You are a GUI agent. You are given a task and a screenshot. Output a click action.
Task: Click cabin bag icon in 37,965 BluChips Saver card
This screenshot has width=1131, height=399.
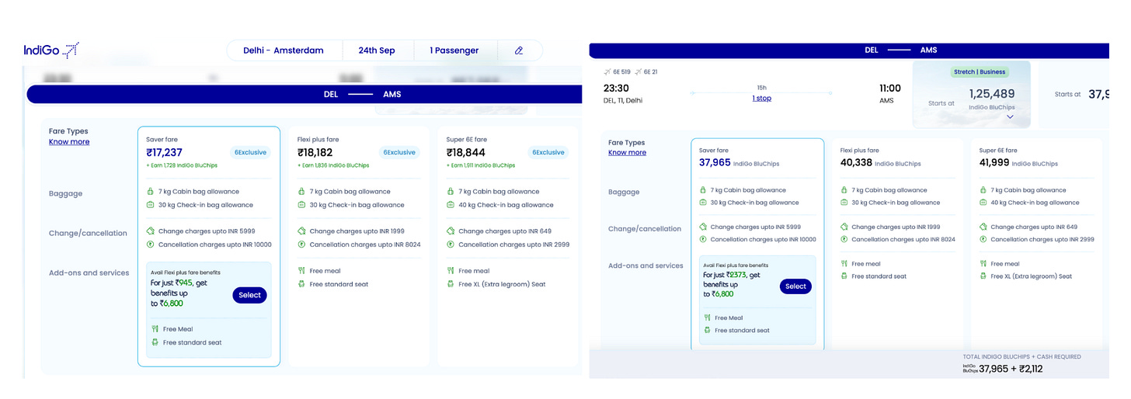tap(703, 189)
